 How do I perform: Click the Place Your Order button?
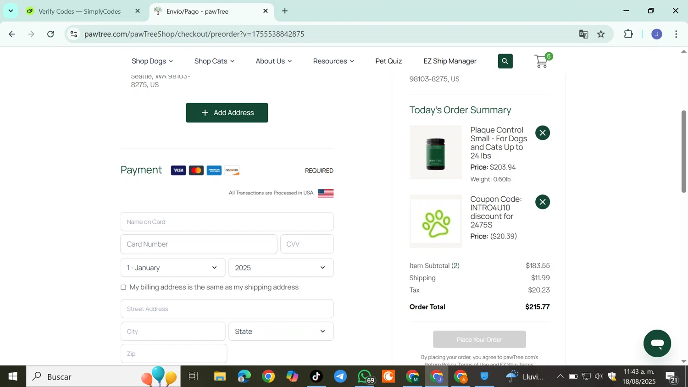[x=479, y=340]
